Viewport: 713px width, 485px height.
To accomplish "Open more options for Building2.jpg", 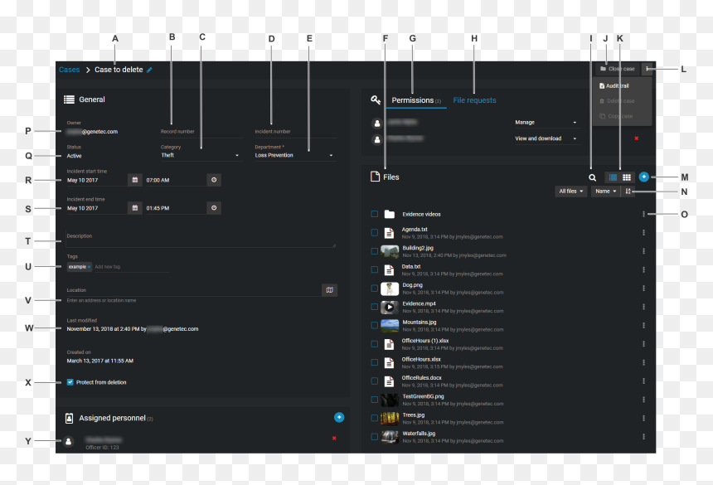I will click(x=643, y=251).
